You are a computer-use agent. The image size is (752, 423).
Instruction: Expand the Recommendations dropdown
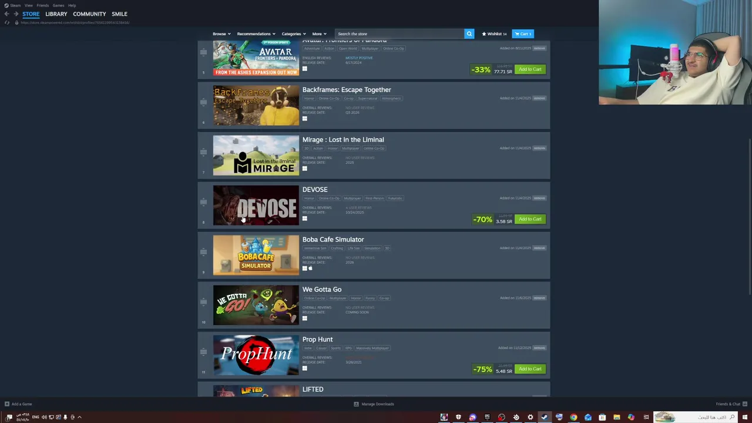256,34
